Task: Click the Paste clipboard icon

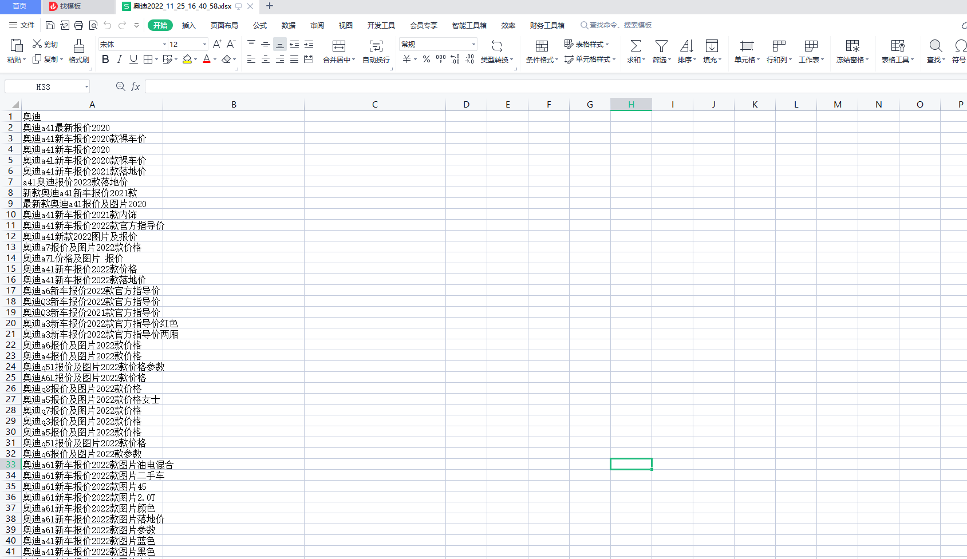Action: coord(17,46)
